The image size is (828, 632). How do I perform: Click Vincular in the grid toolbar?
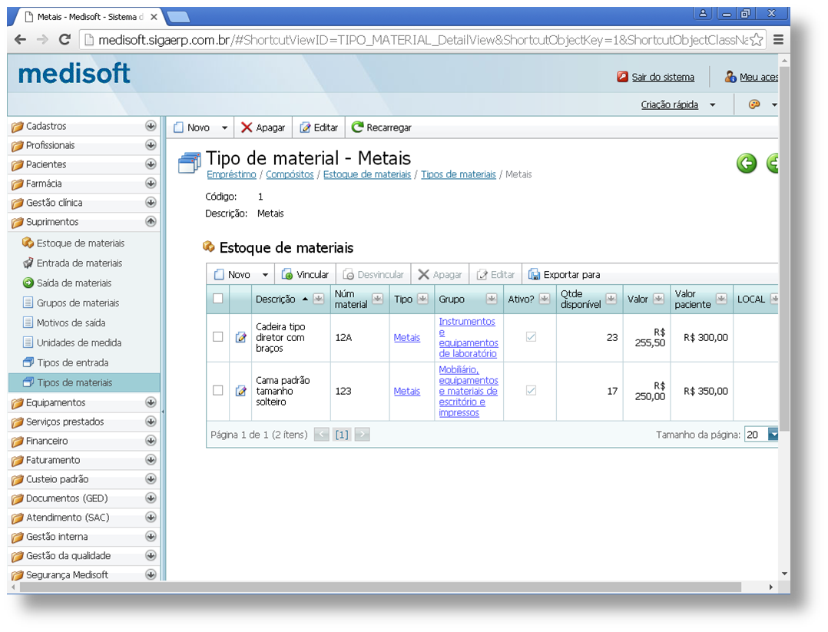point(305,275)
